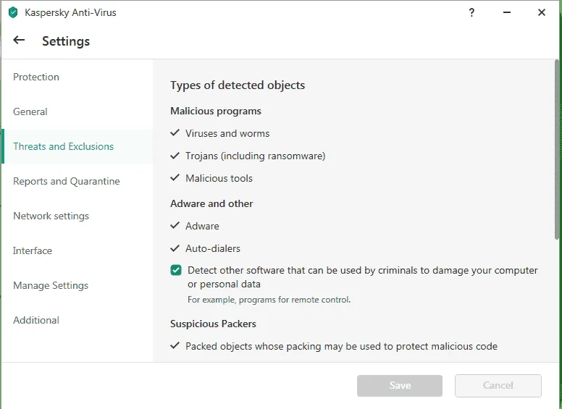Click the 'Types of detected objects' heading

tap(238, 85)
